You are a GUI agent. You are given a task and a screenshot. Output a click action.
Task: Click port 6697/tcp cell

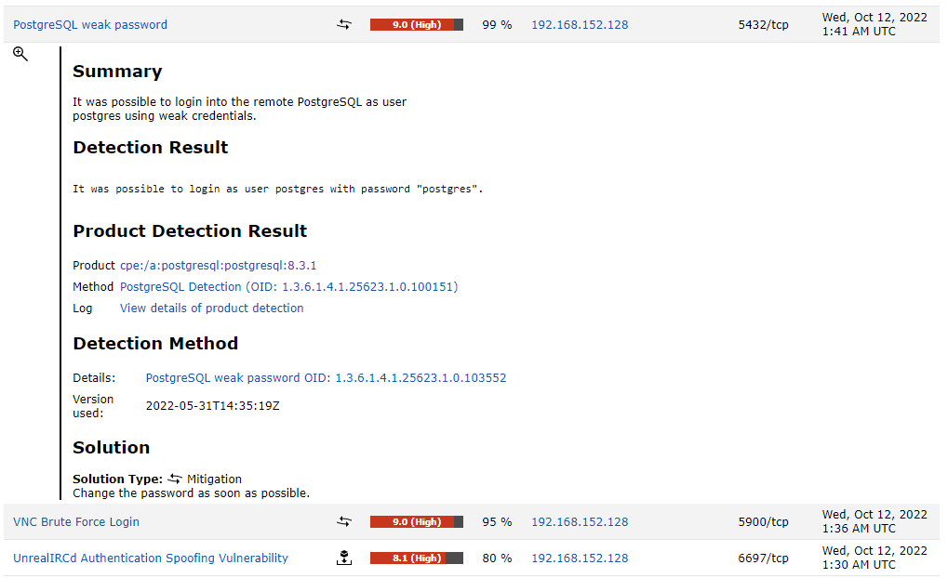click(763, 558)
